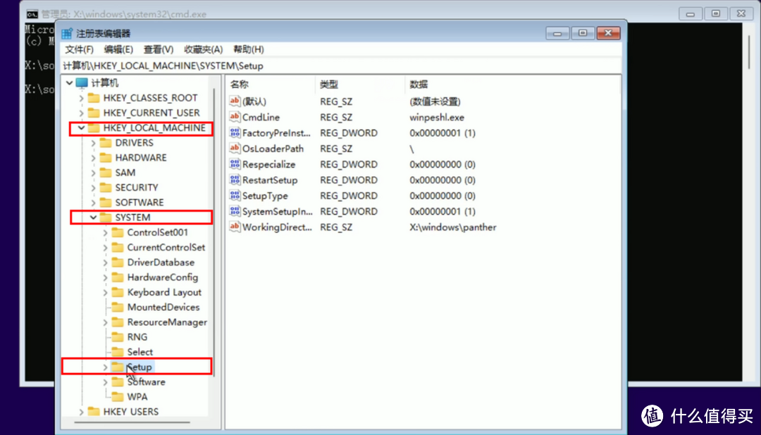
Task: Expand the HKEY_CLASSES_ROOT tree node
Action: tap(83, 97)
